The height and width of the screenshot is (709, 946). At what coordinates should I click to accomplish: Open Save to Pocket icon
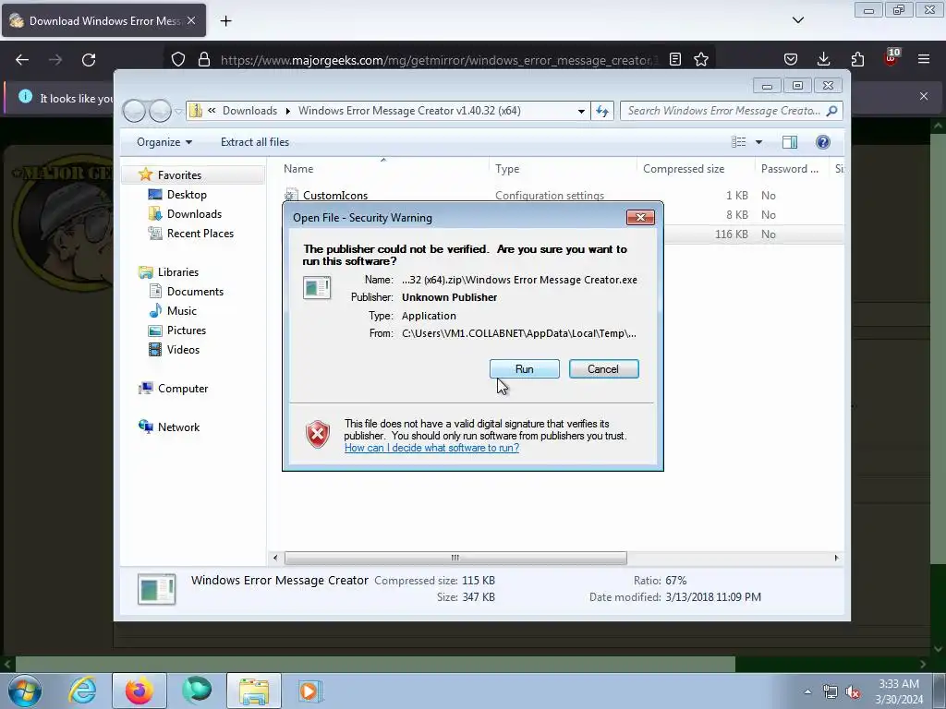(791, 60)
